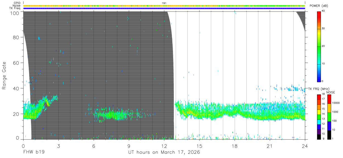The image size is (343, 158).
Task: Select yellow segment of TX FRQ scale
Action: click(x=319, y=112)
